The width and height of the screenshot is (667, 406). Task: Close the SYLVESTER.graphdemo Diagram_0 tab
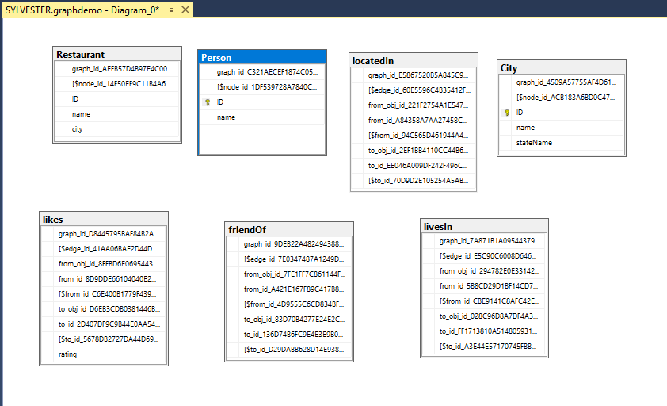pos(185,9)
